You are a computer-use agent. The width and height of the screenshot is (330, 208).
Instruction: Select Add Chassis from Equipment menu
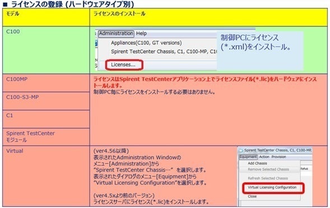point(257,163)
